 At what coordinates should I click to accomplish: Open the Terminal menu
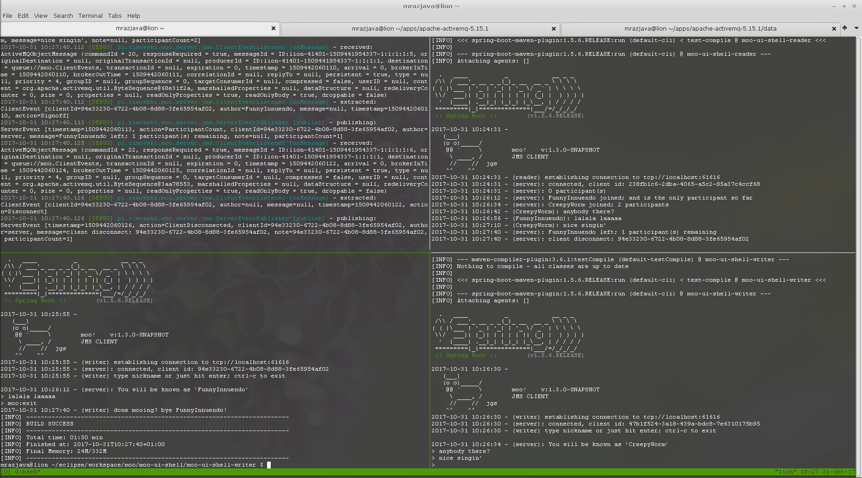[x=90, y=16]
